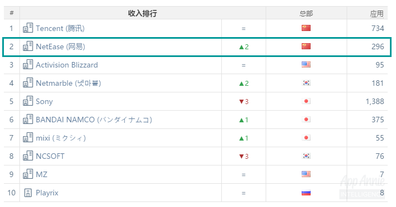Click US flag in MZ row

click(306, 174)
